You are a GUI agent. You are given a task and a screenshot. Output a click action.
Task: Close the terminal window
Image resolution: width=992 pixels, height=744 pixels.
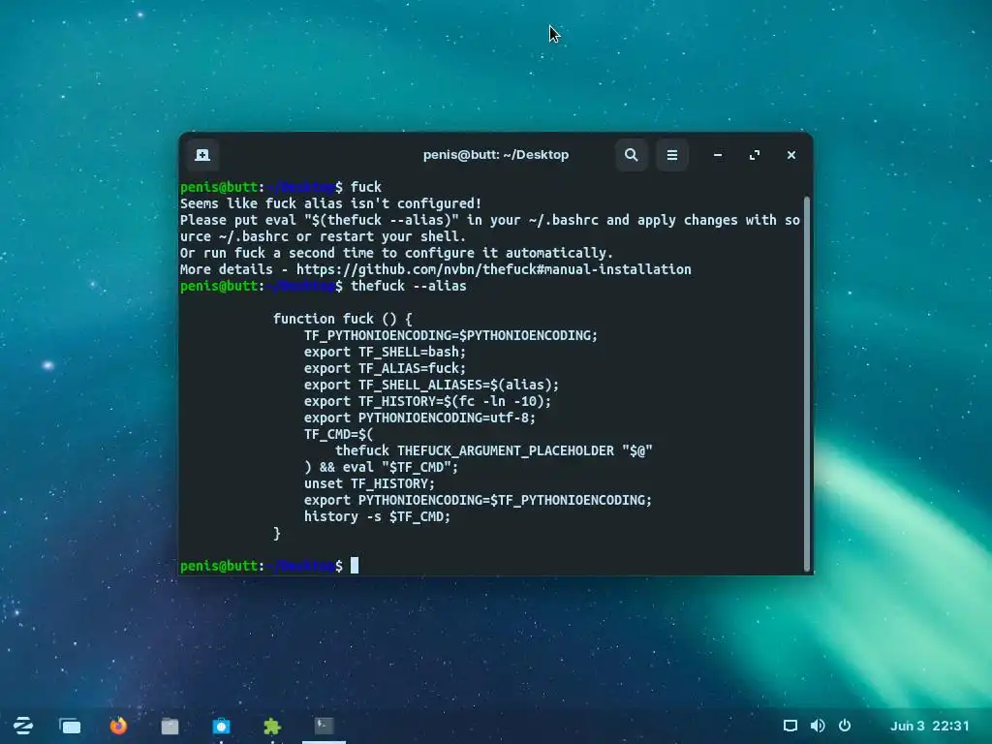point(790,155)
